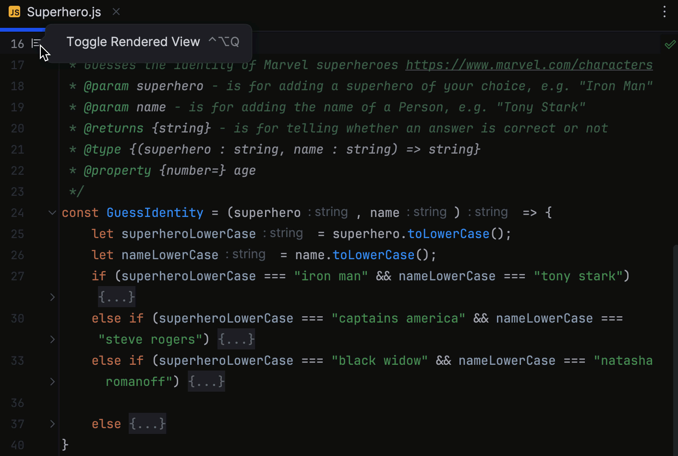Close the Superhero.js tab
678x456 pixels.
116,12
